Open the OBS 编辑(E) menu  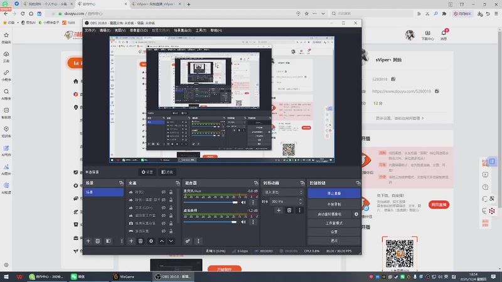tap(105, 30)
